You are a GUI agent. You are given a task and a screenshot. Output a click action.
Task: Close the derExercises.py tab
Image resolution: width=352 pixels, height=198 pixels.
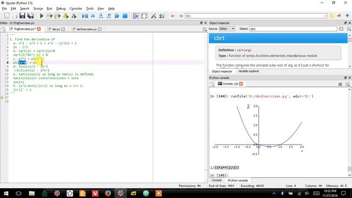tap(100, 29)
